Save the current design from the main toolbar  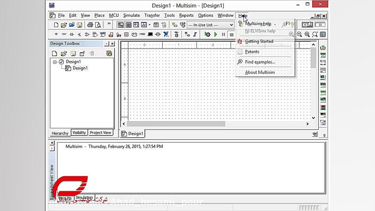click(x=79, y=25)
